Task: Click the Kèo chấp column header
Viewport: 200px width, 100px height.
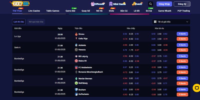Action: [131, 28]
